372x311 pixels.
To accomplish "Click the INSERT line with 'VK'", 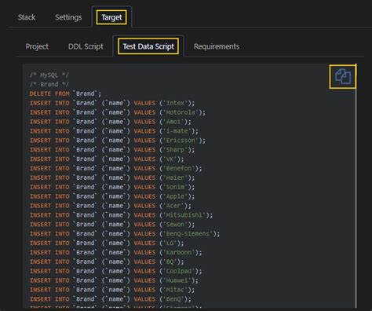I will (107, 159).
